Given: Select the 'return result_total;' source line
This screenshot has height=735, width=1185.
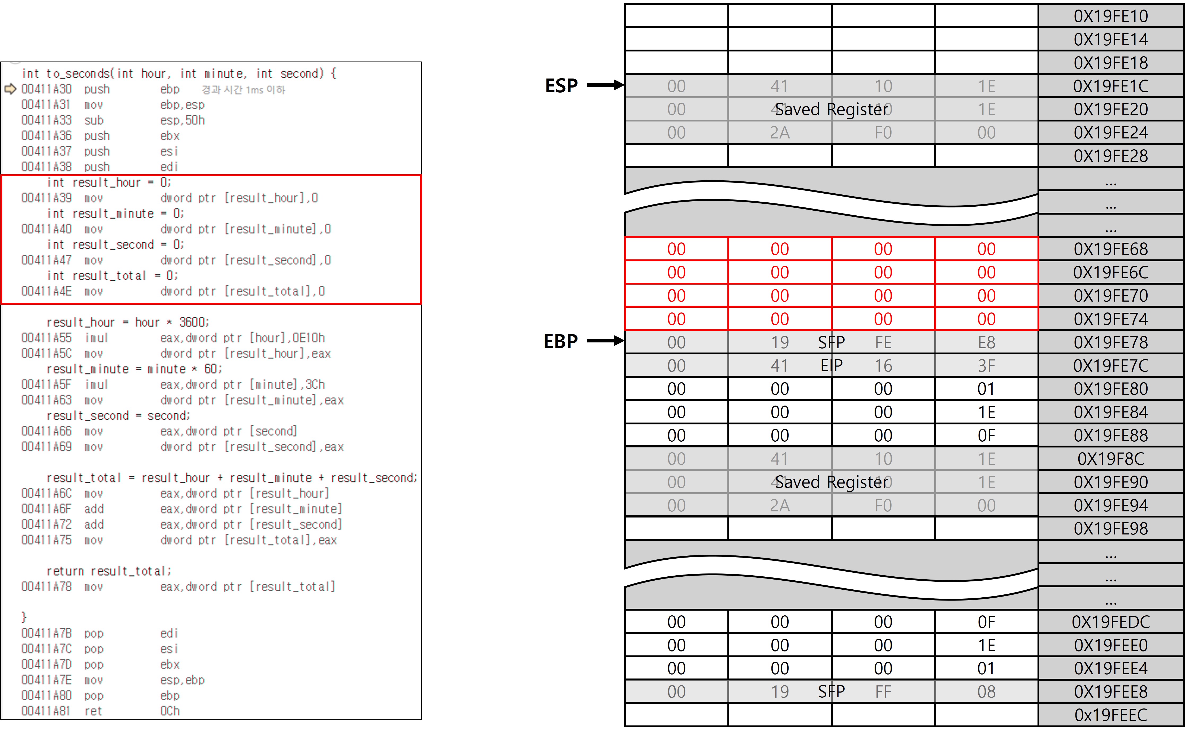Looking at the screenshot, I should click(109, 571).
